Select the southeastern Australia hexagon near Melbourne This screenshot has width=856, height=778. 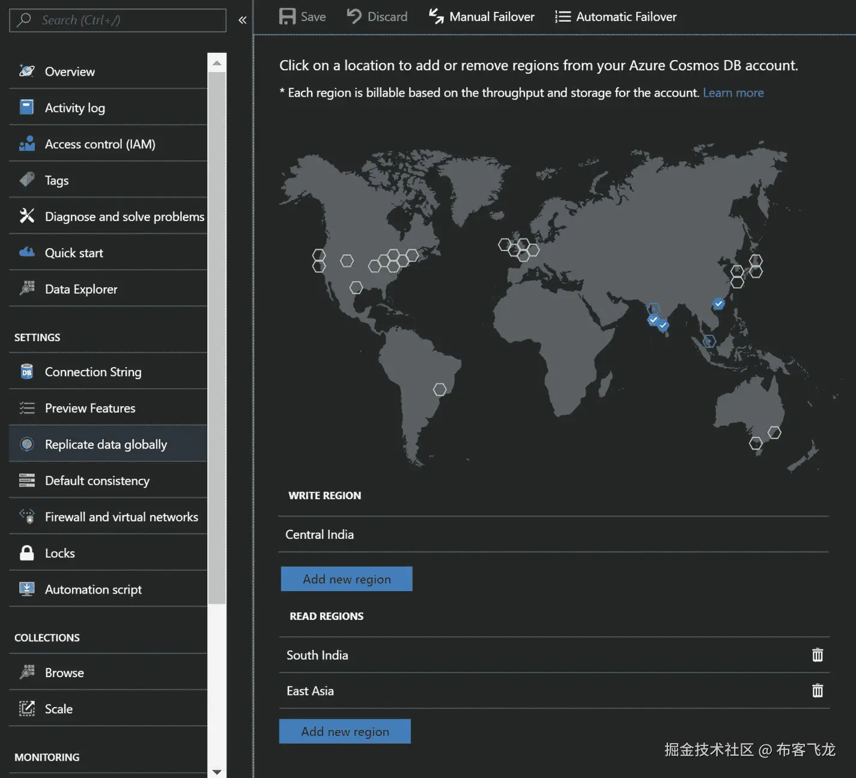tap(756, 443)
